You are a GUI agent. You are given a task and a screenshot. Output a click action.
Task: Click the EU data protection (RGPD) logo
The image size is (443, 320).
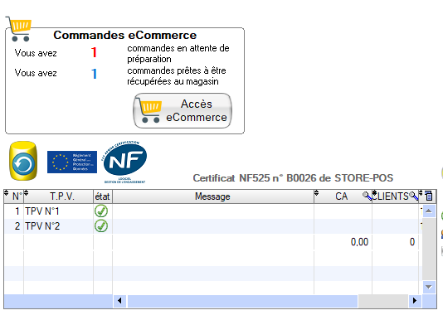pos(72,162)
